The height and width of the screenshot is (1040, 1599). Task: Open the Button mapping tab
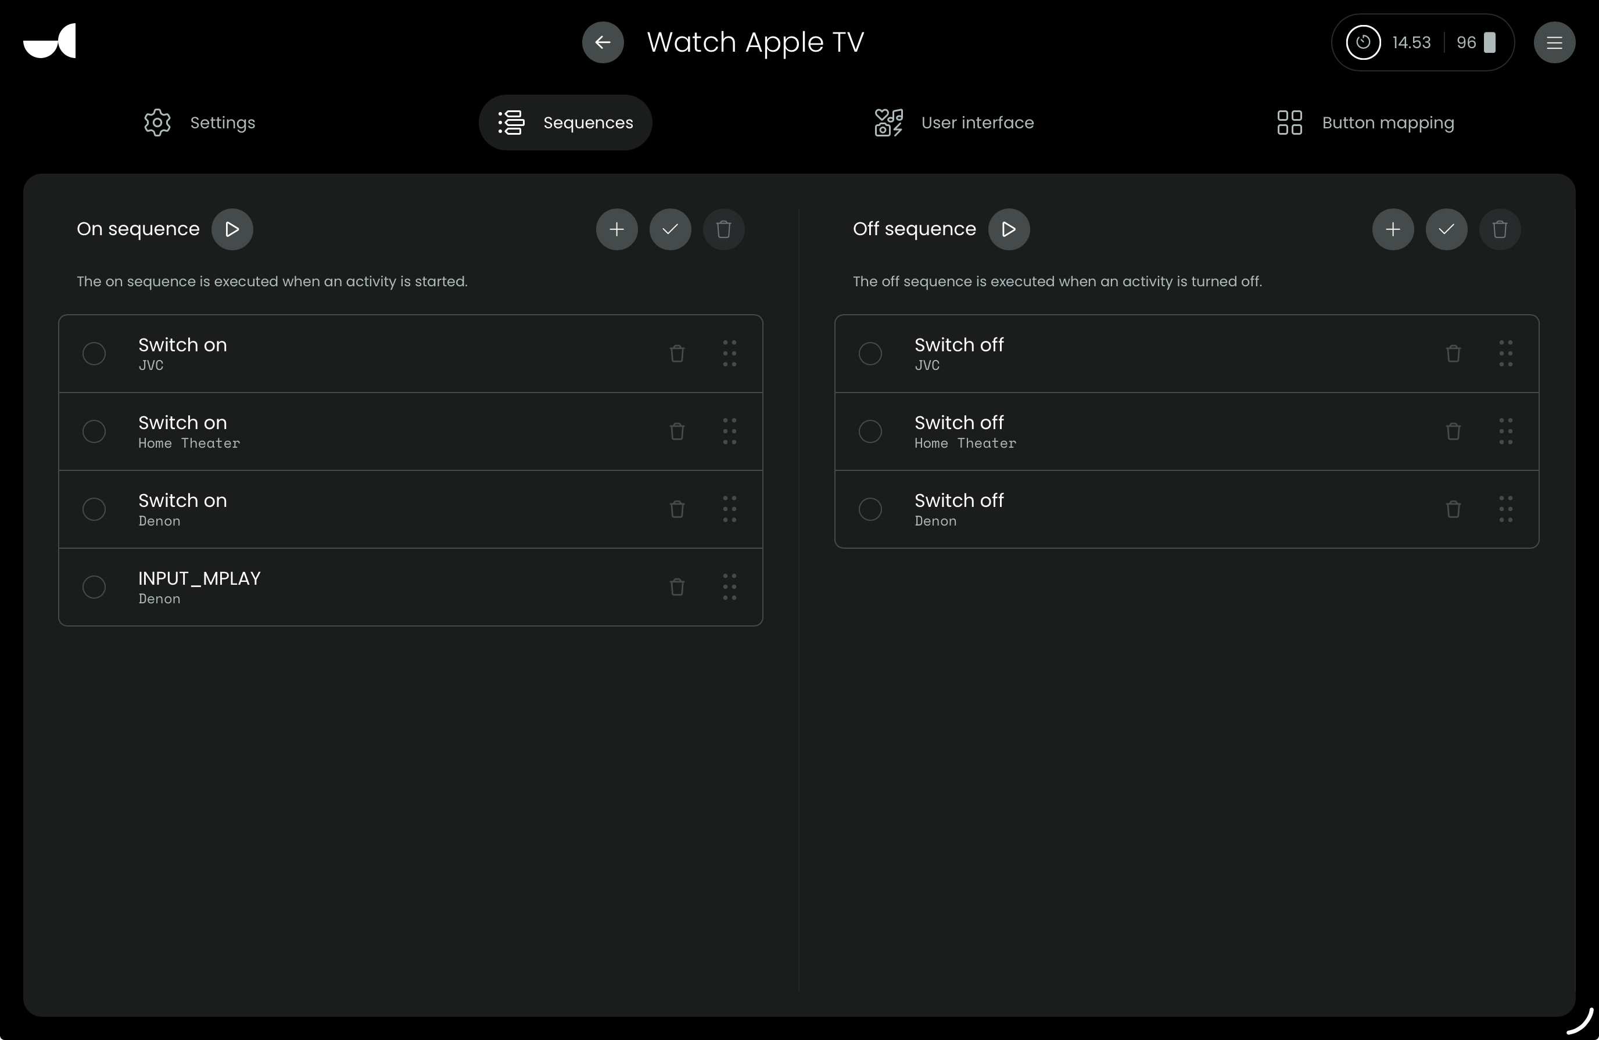1365,122
